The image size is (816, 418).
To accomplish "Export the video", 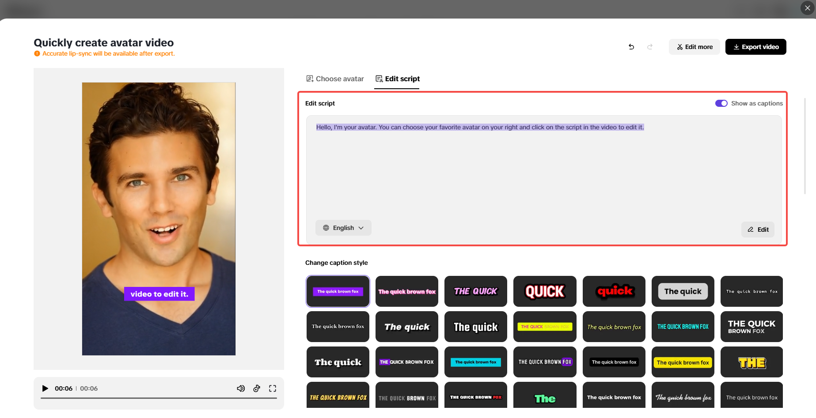I will click(756, 47).
